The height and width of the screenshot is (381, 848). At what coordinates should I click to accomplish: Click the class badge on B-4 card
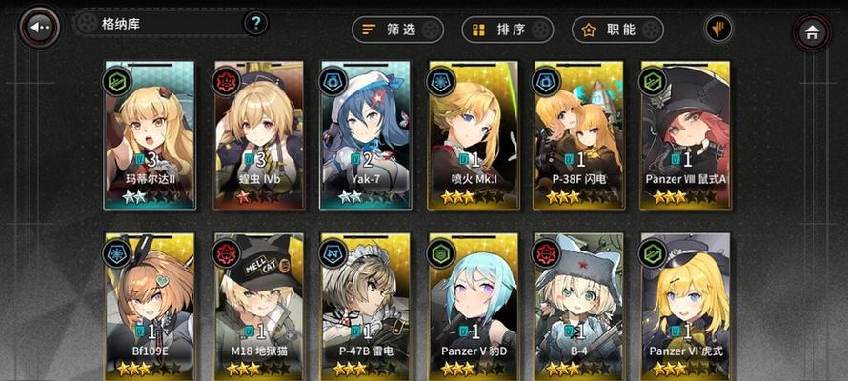(545, 253)
